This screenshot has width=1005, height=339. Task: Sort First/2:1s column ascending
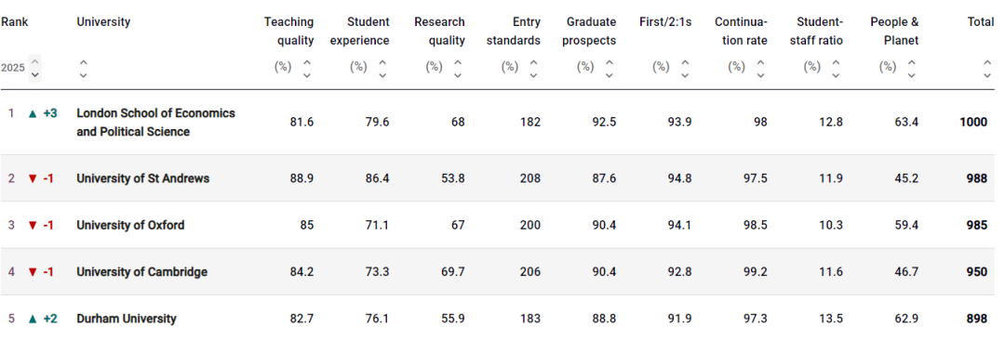pos(685,62)
